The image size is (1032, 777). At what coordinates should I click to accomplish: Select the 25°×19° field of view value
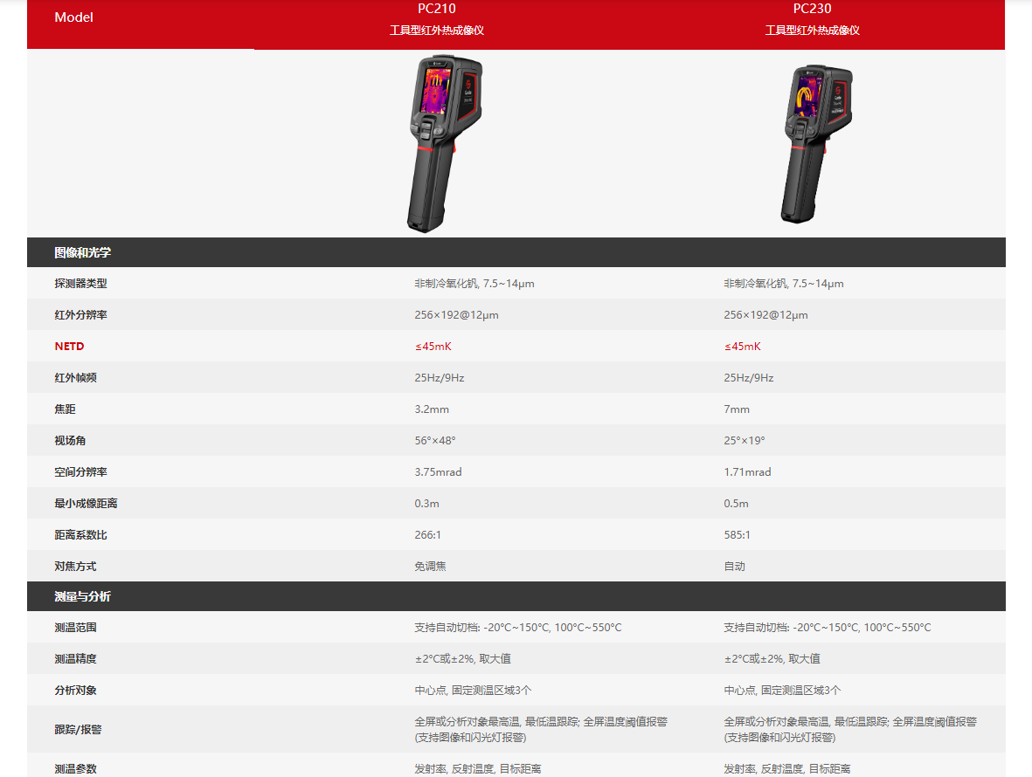744,440
